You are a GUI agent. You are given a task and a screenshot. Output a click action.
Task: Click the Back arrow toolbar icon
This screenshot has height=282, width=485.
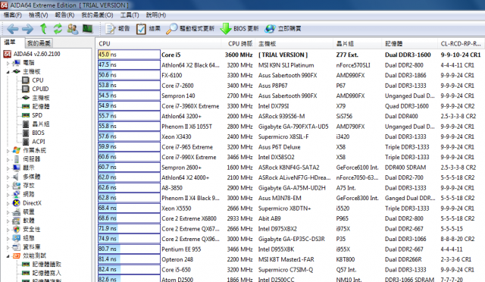pyautogui.click(x=12, y=29)
